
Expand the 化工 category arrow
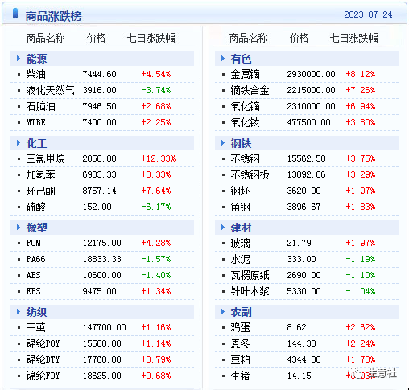[x=19, y=143]
